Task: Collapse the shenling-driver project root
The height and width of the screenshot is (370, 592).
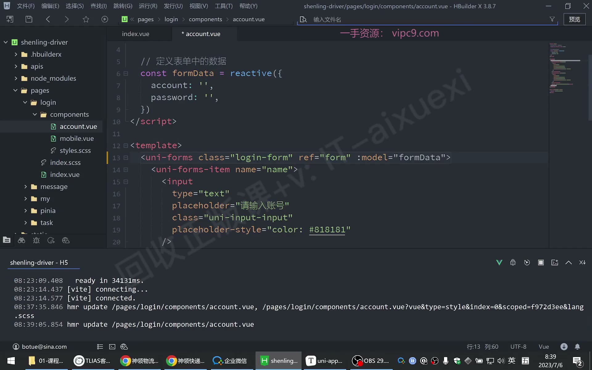Action: [x=6, y=42]
